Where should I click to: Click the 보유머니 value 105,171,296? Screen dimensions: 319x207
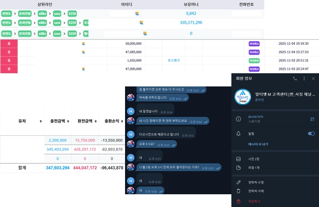[x=191, y=22]
